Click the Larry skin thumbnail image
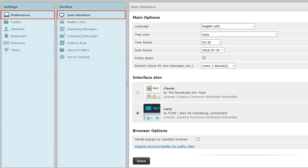The image size is (308, 168). tap(152, 113)
